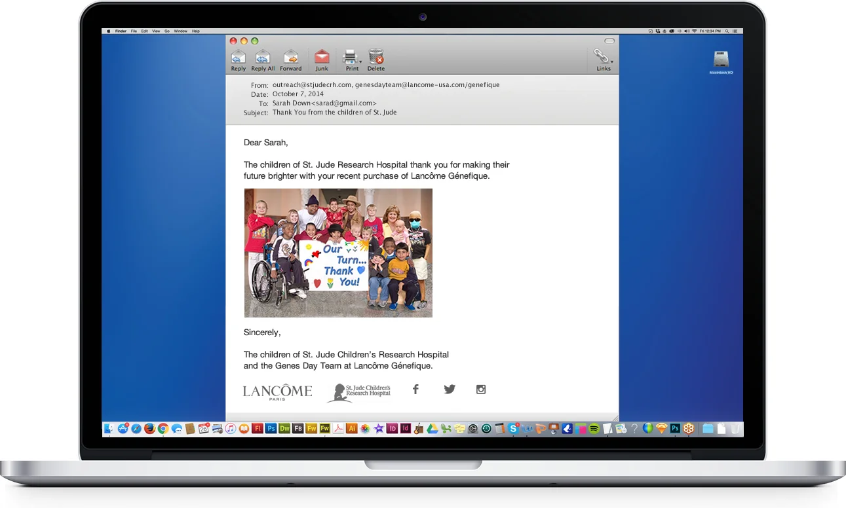Delete the email with the Delete icon

point(376,57)
